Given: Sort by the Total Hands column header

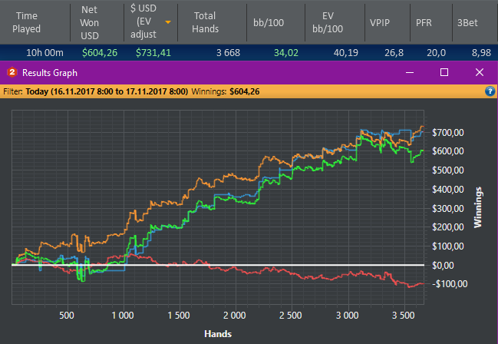Looking at the screenshot, I should click(x=205, y=22).
